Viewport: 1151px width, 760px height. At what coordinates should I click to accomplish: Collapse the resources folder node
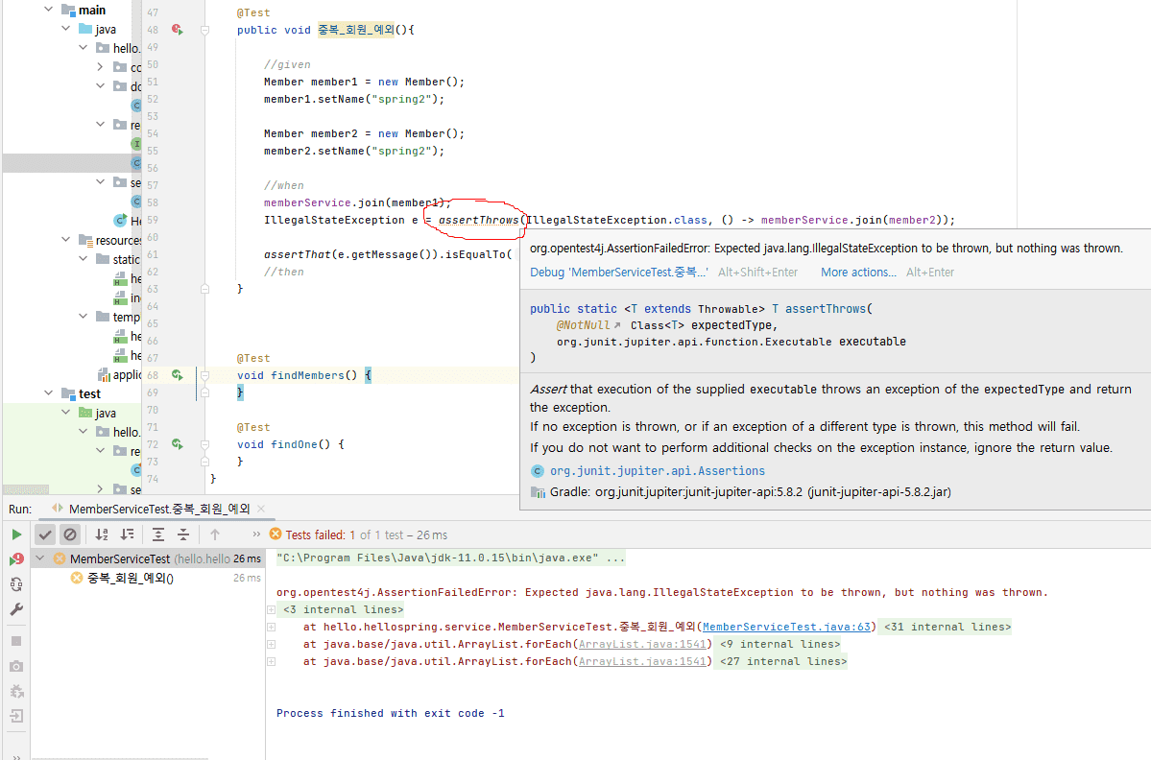(66, 239)
